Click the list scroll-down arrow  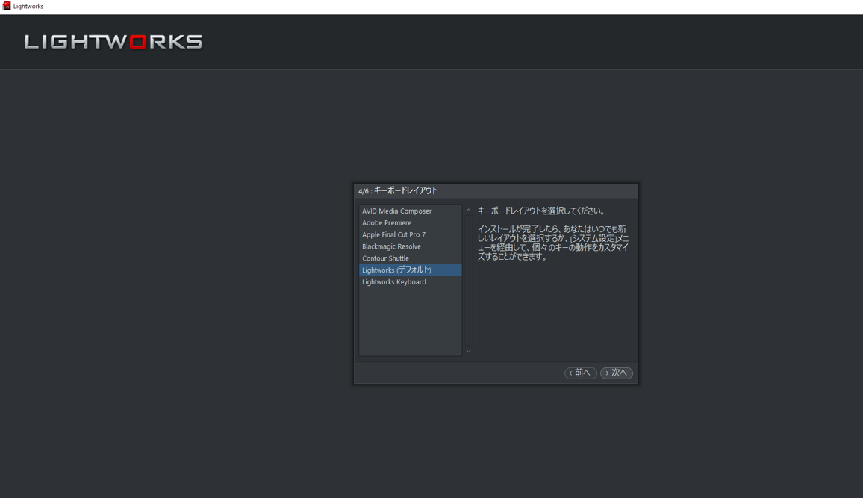[x=468, y=351]
